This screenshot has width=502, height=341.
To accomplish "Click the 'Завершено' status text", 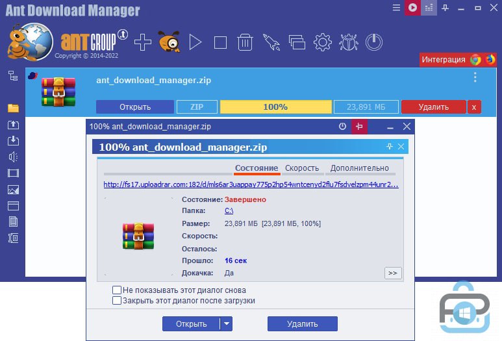I will tap(245, 199).
